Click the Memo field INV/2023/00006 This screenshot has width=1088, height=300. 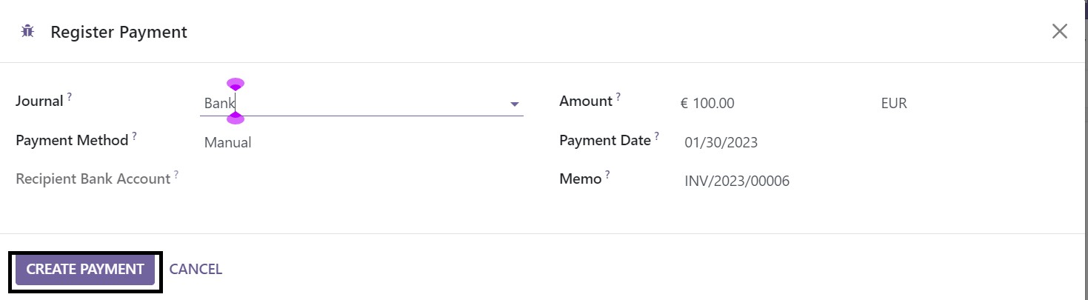tap(737, 181)
